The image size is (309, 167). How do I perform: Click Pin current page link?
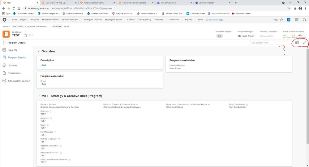click(216, 20)
